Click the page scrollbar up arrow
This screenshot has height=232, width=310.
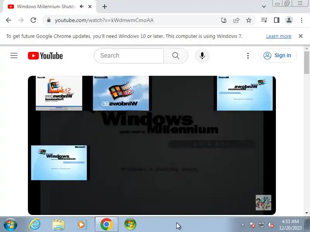point(307,48)
